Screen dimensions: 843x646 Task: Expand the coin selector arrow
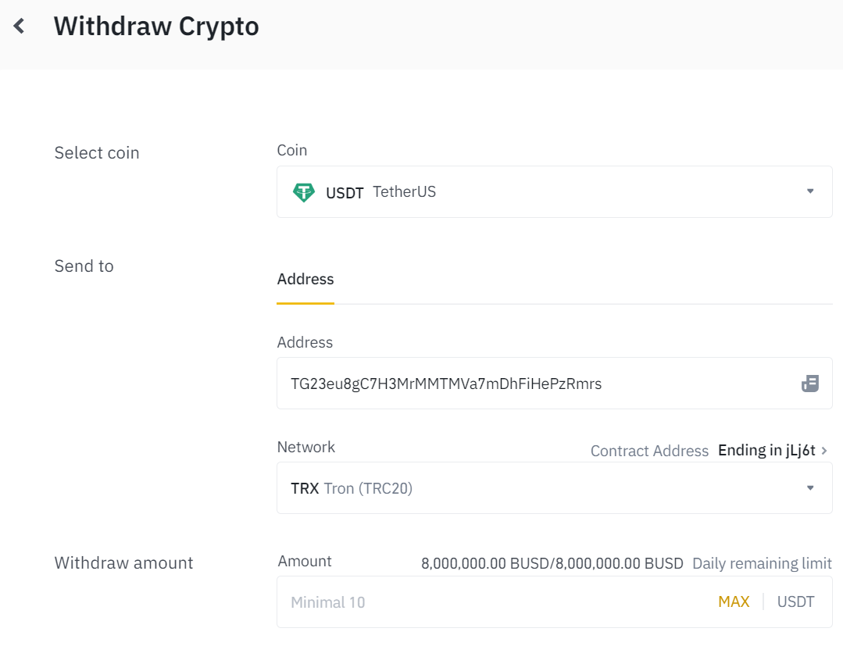(x=810, y=191)
